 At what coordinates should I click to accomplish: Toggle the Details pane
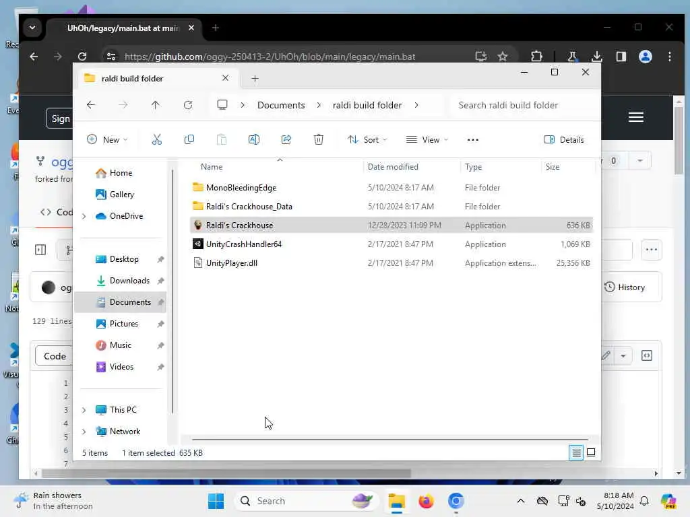pos(564,140)
